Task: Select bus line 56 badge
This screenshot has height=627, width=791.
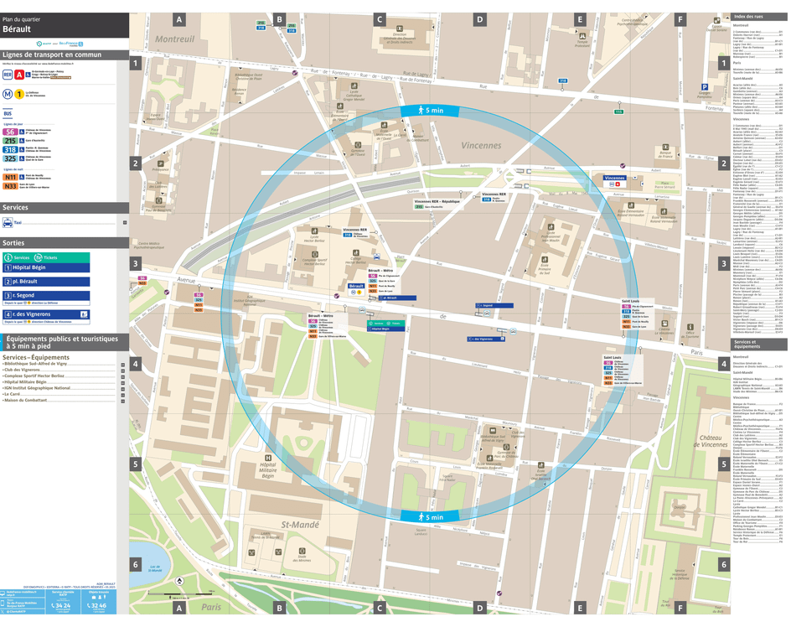Action: pos(10,132)
